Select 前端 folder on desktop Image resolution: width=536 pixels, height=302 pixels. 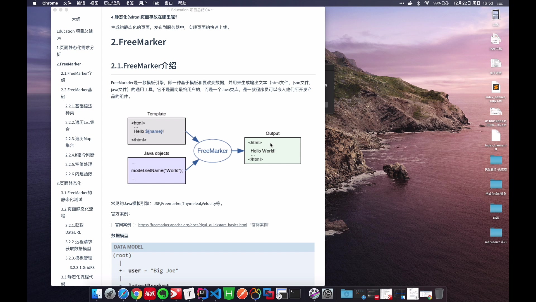[x=496, y=211]
